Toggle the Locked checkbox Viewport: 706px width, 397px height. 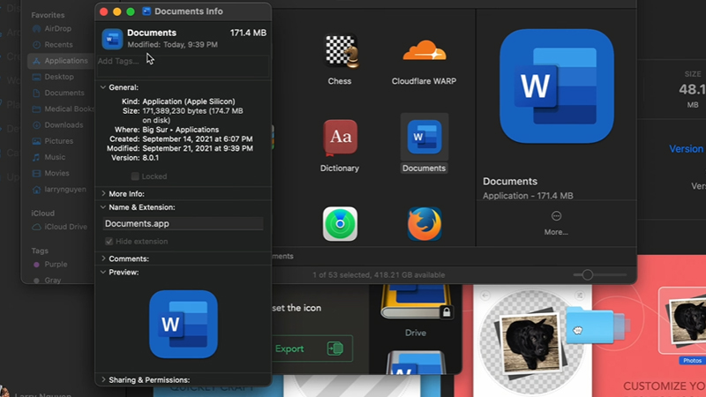click(x=135, y=176)
